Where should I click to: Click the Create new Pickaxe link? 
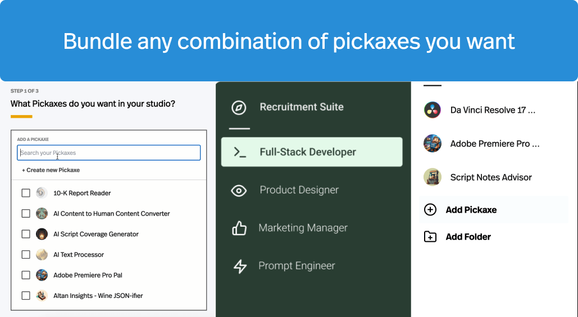click(51, 170)
